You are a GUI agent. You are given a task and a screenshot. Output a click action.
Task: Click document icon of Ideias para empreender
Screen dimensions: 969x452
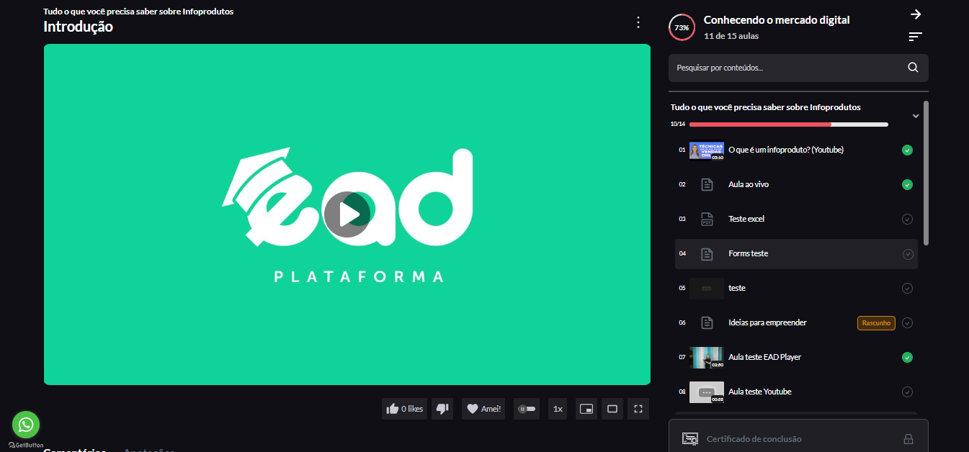pos(707,323)
